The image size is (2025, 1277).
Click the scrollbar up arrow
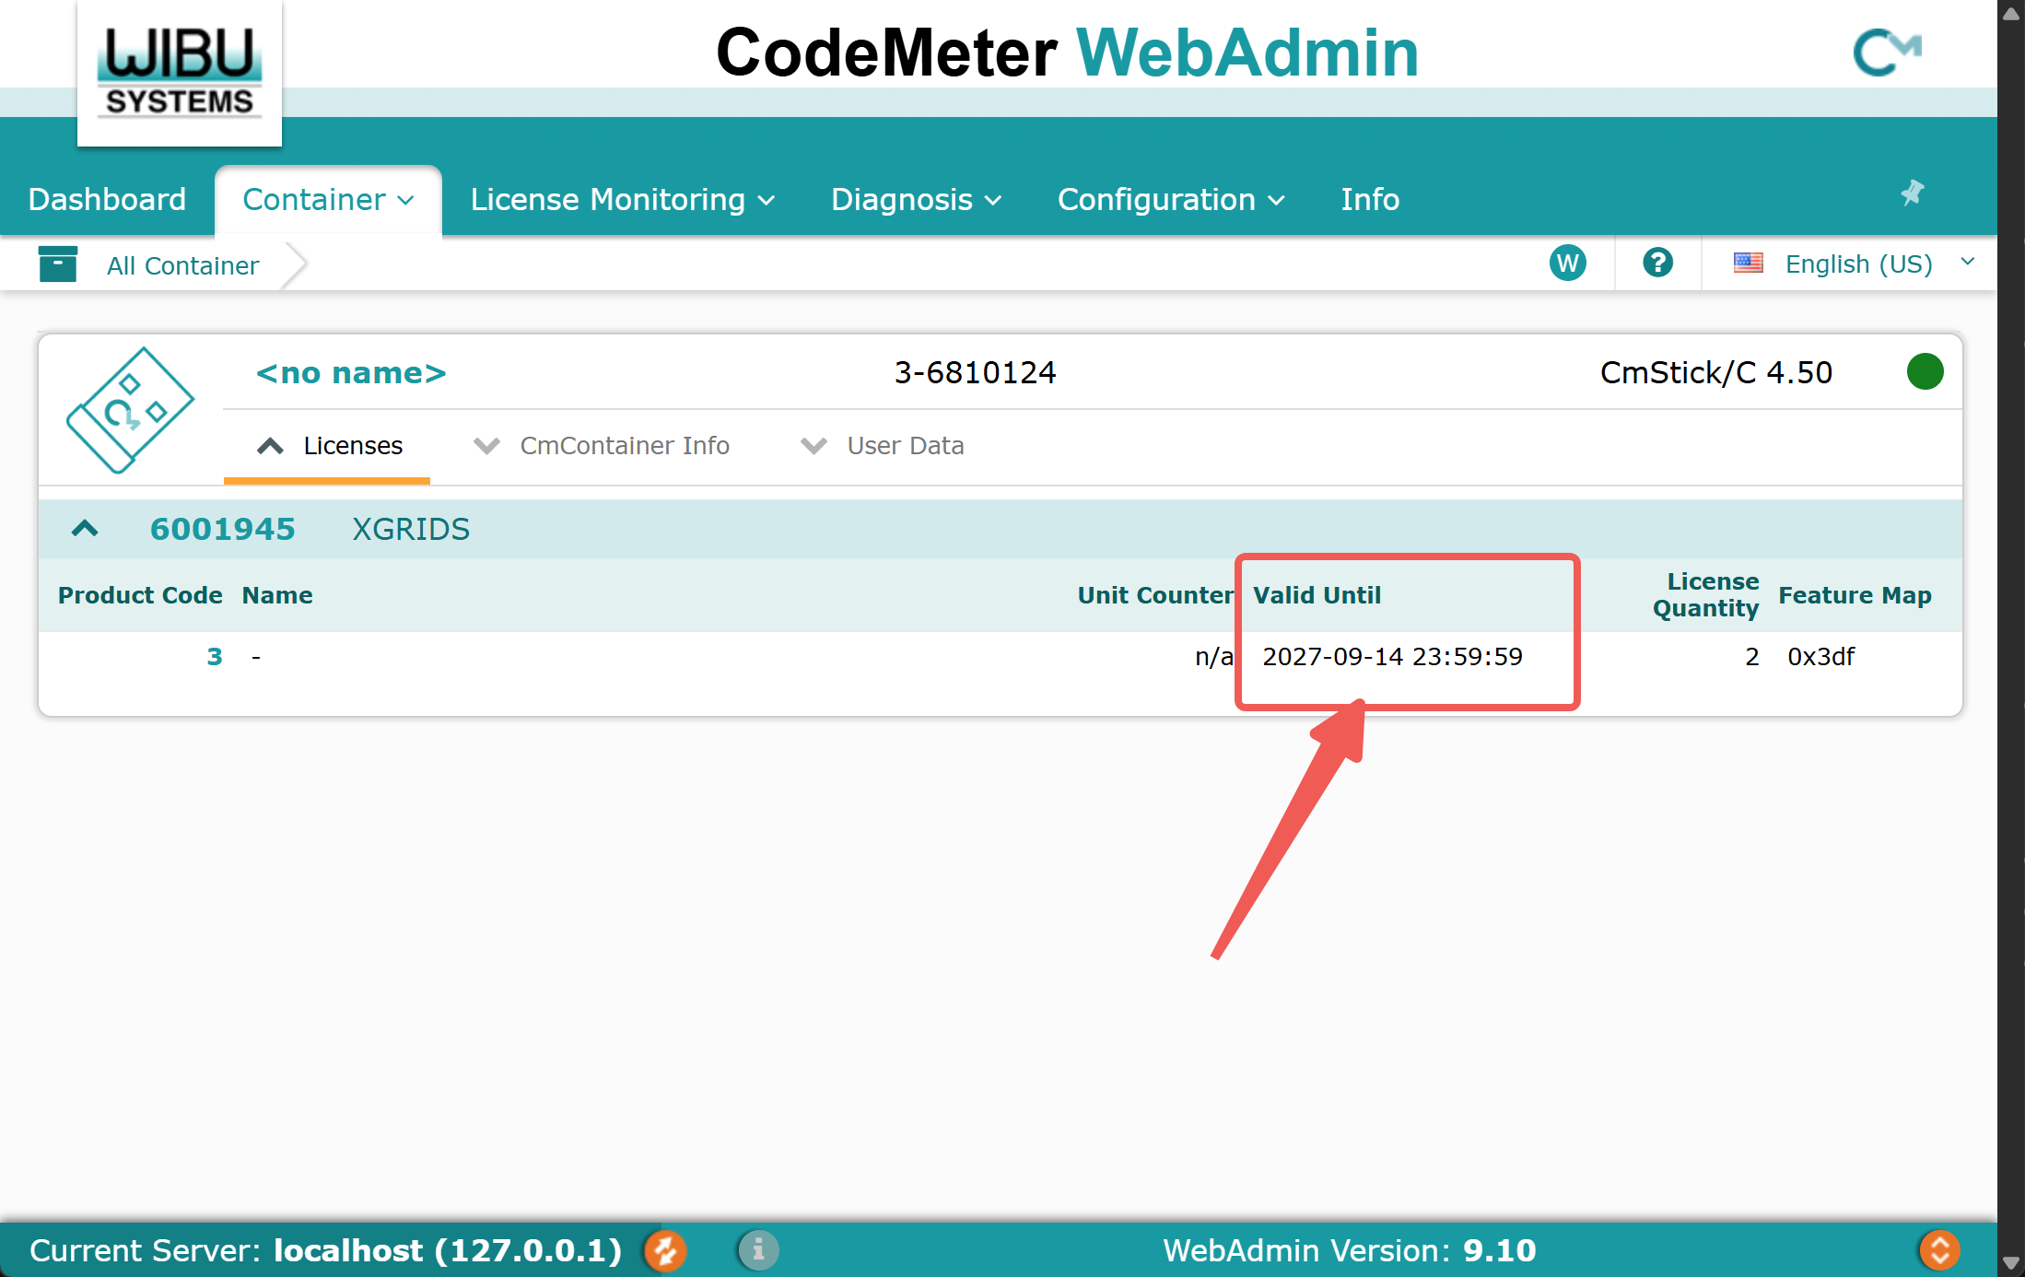(2011, 13)
